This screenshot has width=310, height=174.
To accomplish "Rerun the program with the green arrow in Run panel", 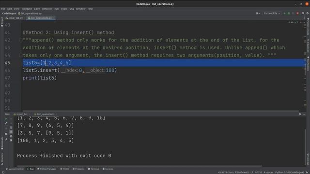I will [x=6, y=119].
